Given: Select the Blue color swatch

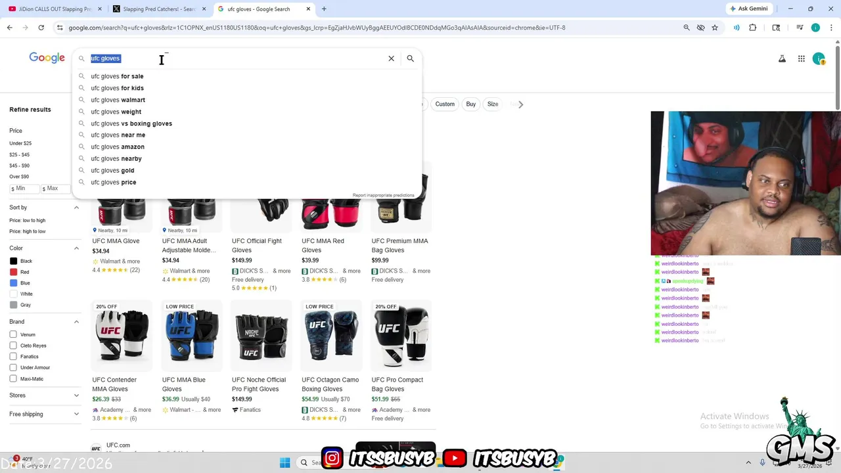Looking at the screenshot, I should [x=14, y=283].
